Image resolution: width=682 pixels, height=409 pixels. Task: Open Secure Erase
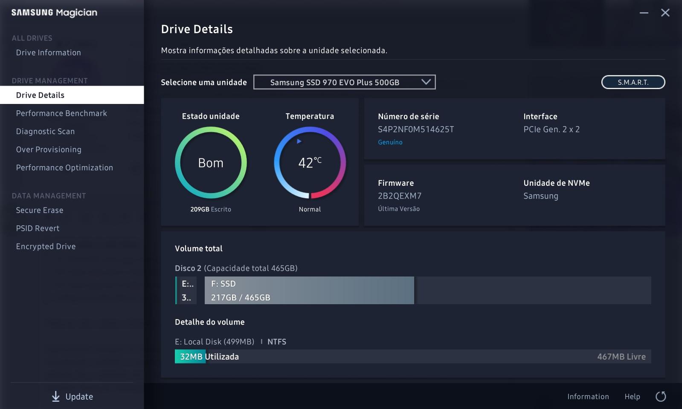(40, 210)
